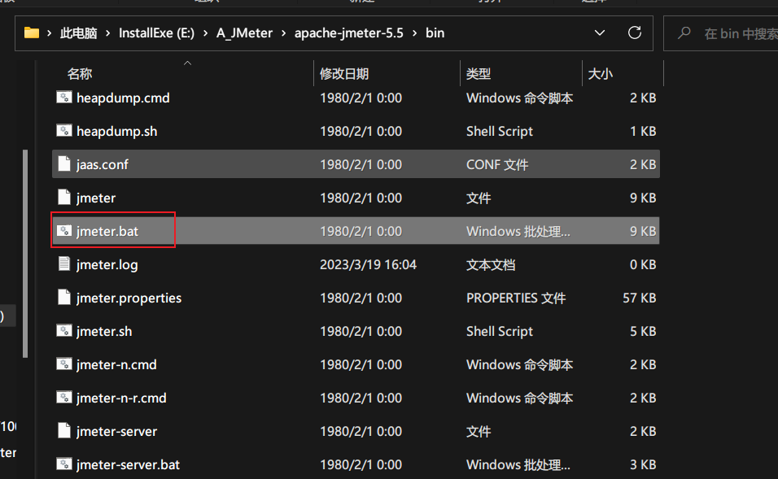Viewport: 778px width, 479px height.
Task: Select the extensionless jmeter-server file name
Action: 116,431
